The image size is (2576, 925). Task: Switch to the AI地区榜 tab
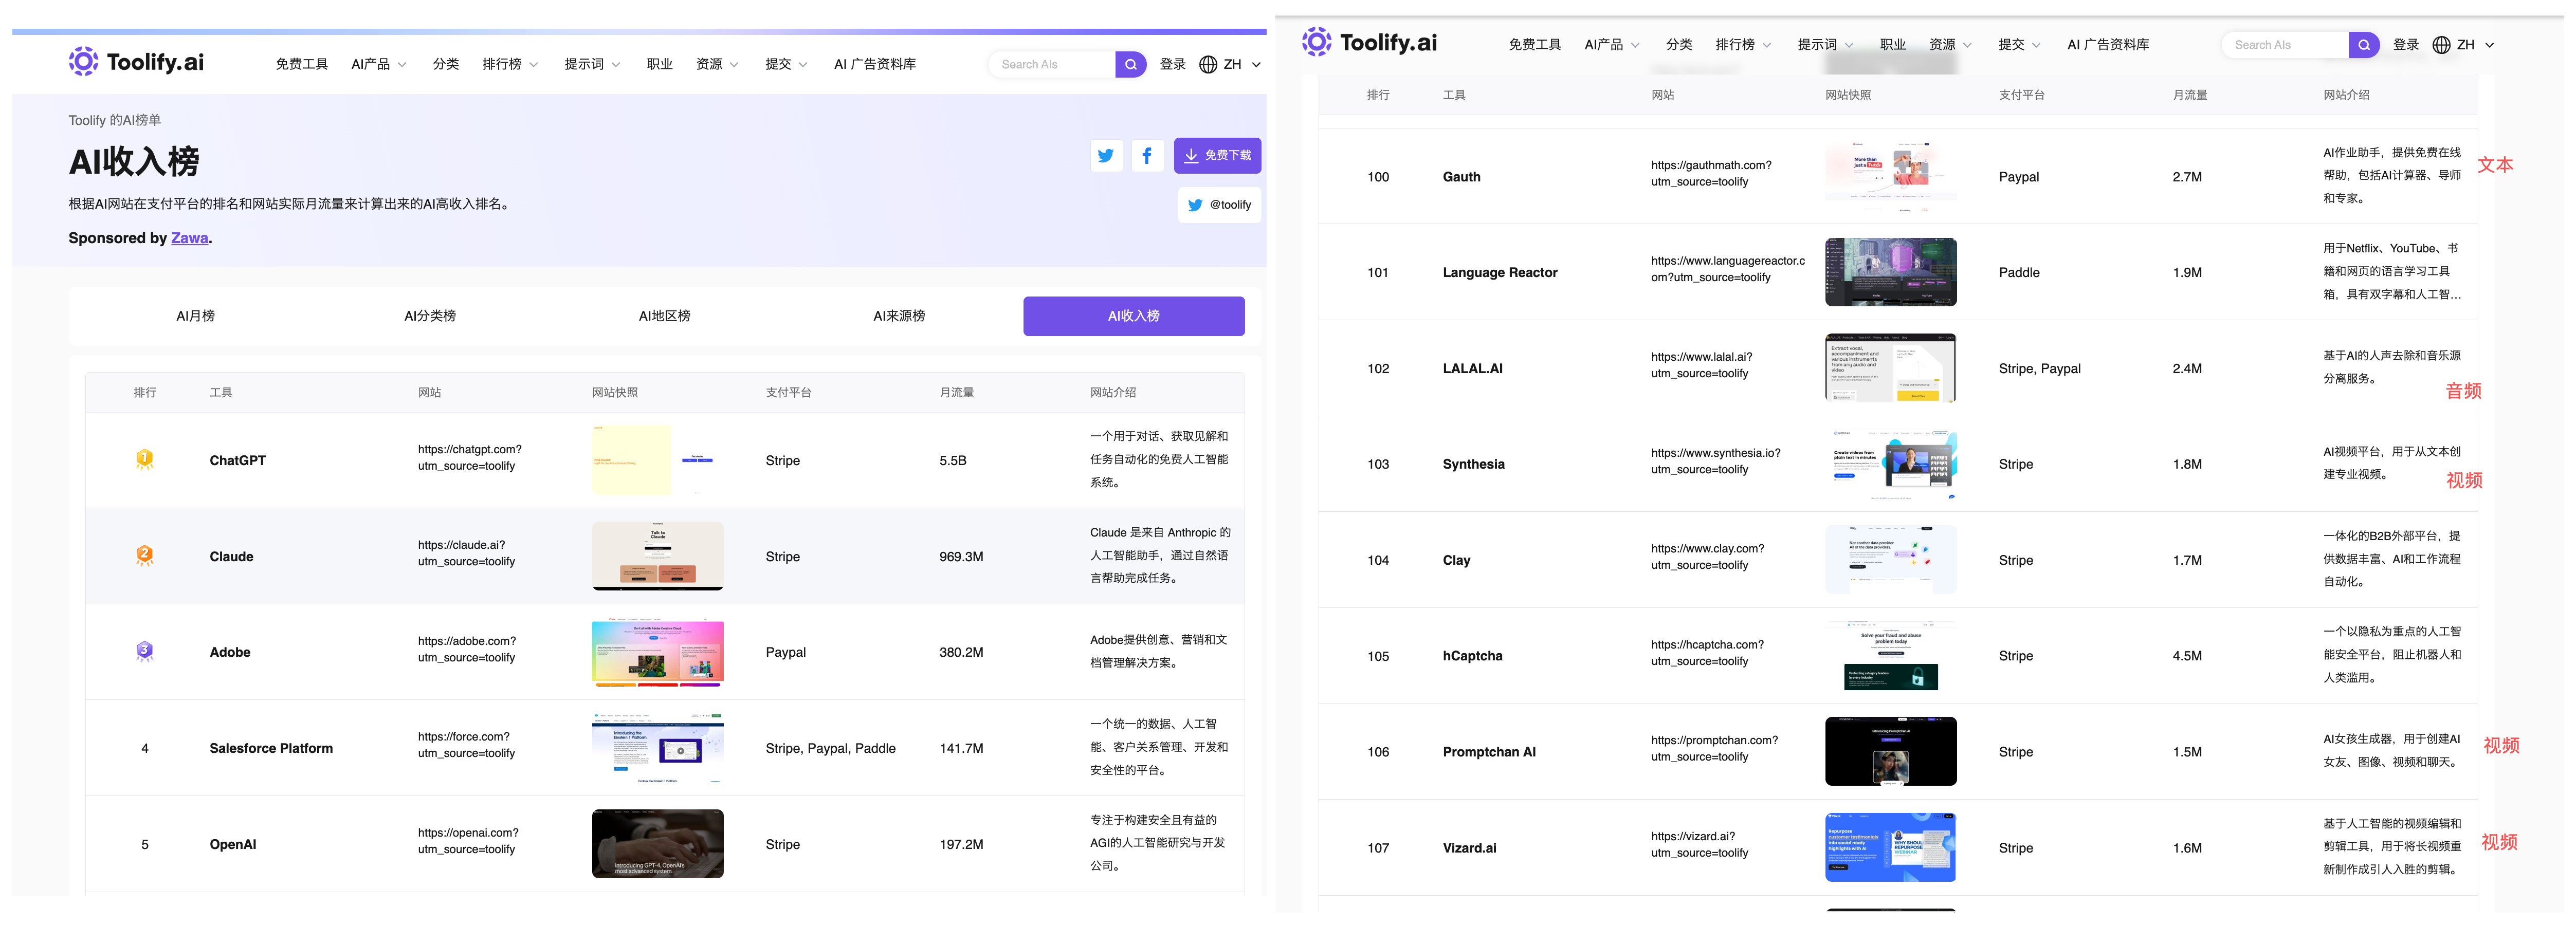(665, 316)
